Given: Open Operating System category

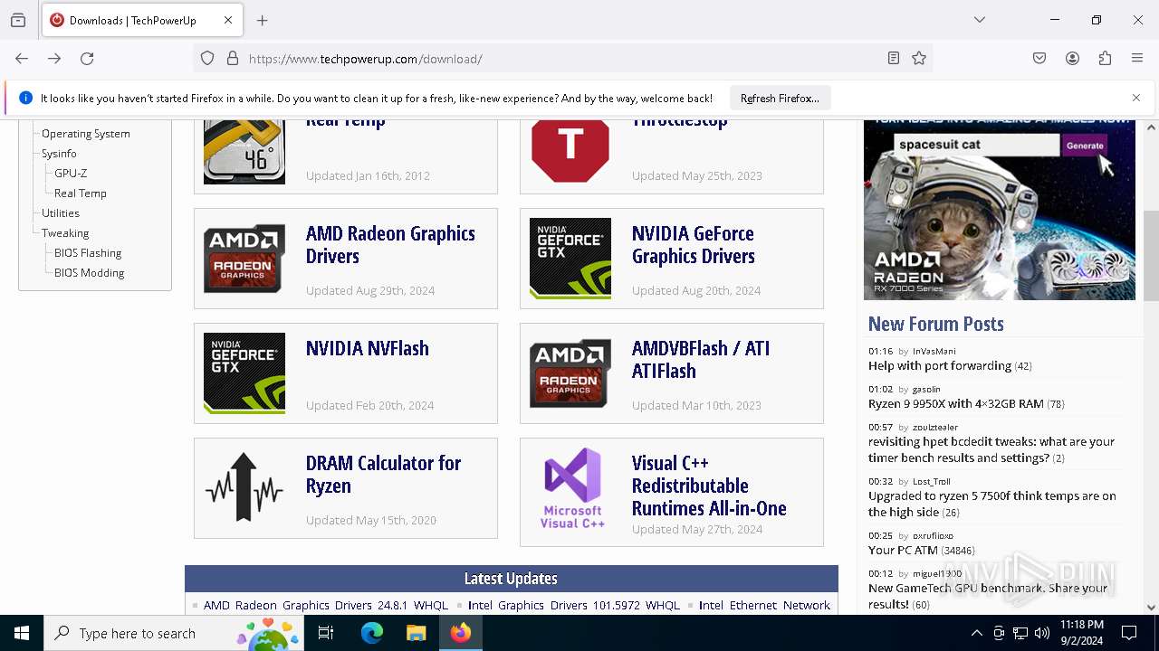Looking at the screenshot, I should (x=86, y=134).
